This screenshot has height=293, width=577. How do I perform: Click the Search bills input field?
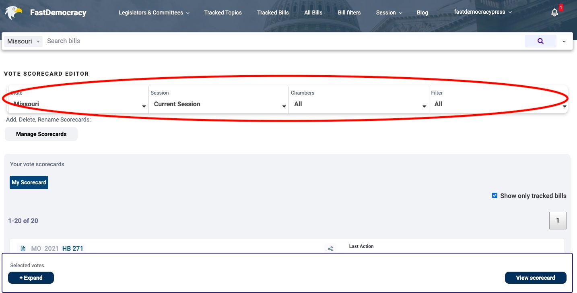point(282,41)
